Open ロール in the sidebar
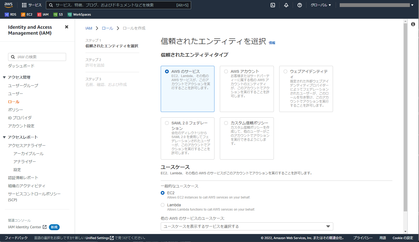The image size is (419, 242). pyautogui.click(x=14, y=102)
